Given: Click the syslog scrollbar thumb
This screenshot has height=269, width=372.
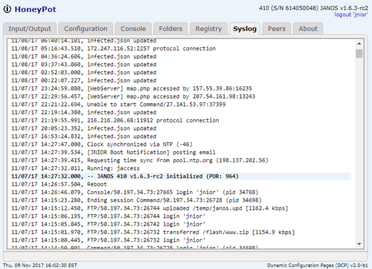Looking at the screenshot, I should pyautogui.click(x=359, y=54).
